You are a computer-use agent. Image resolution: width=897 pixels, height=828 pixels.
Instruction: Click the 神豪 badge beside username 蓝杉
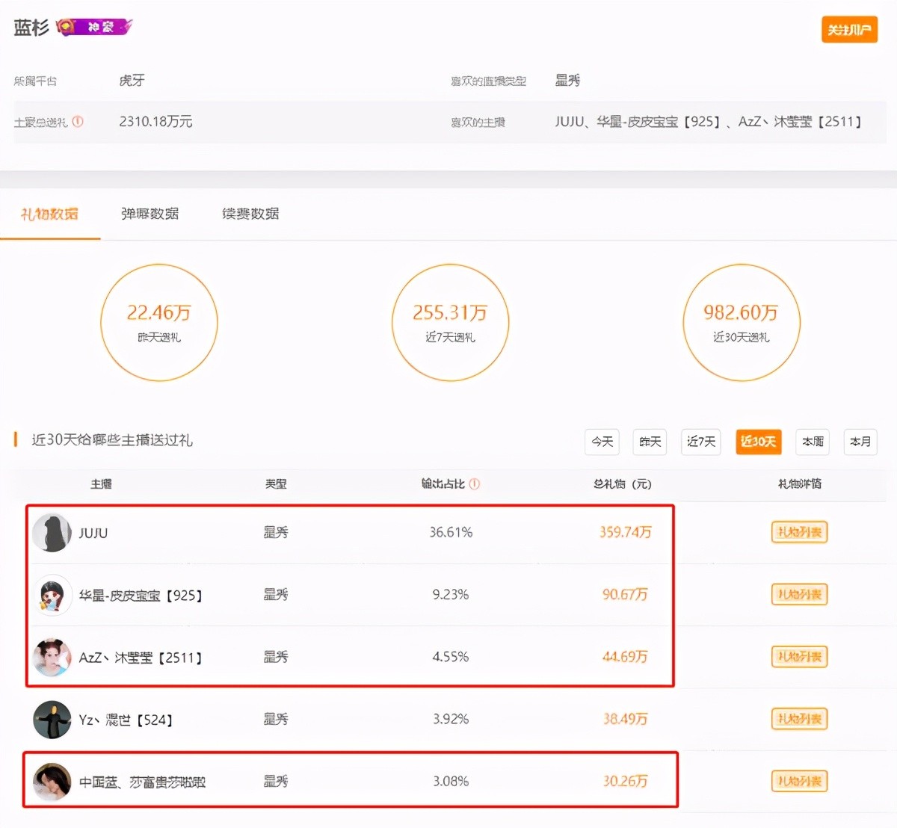(95, 27)
